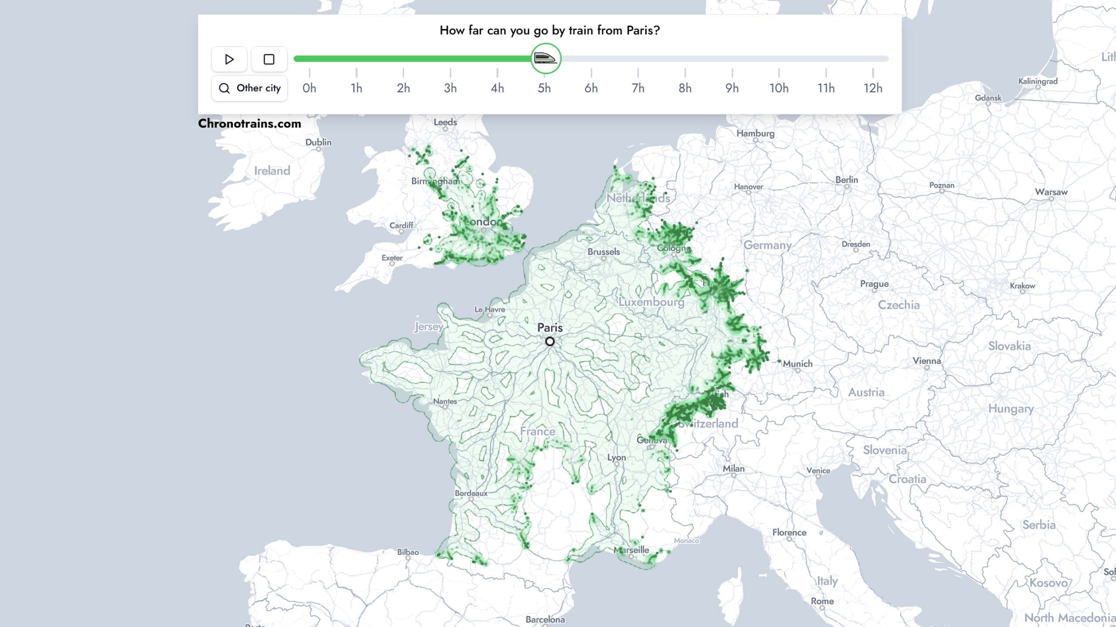Click the Paris origin marker circle
This screenshot has width=1116, height=627.
550,341
